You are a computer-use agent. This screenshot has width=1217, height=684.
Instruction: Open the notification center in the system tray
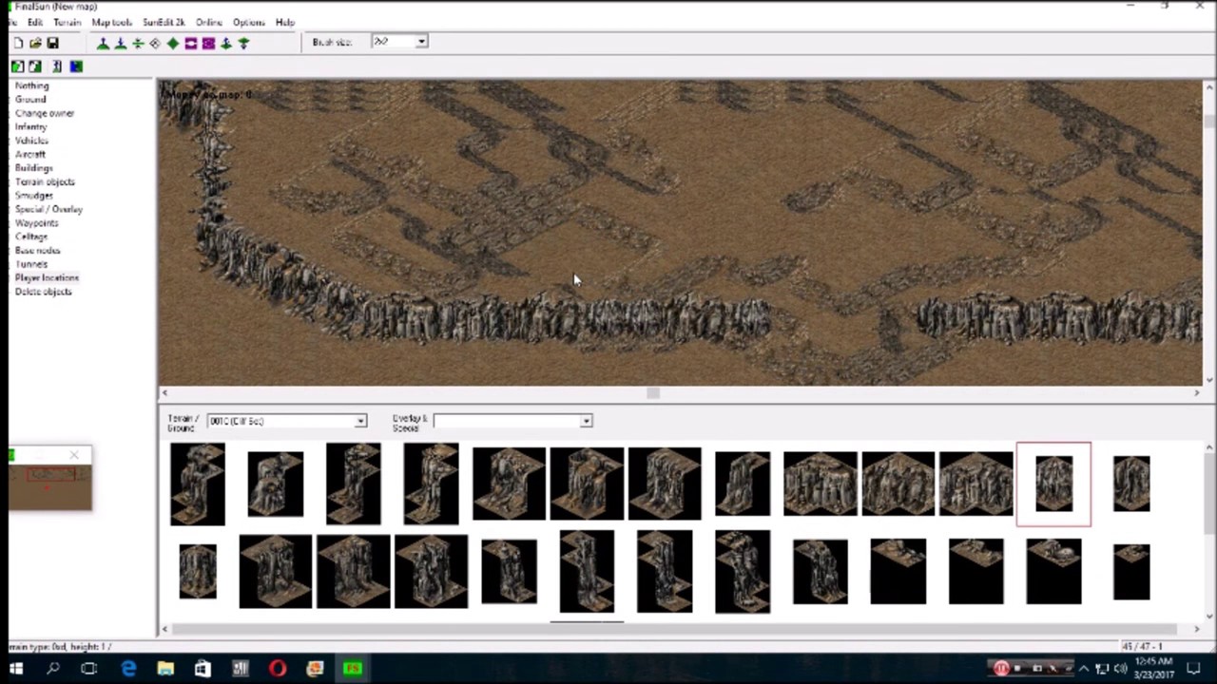point(1194,669)
